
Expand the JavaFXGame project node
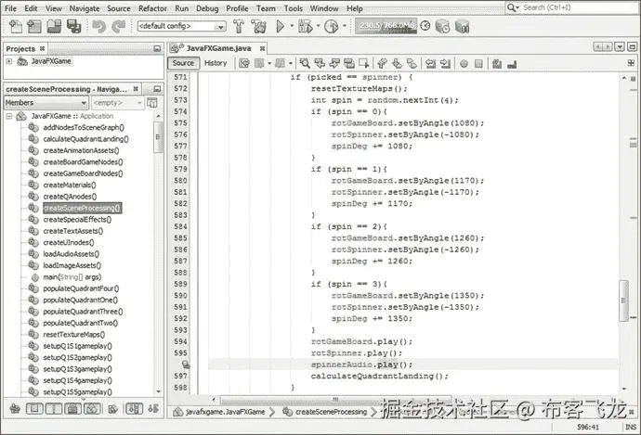(x=9, y=61)
